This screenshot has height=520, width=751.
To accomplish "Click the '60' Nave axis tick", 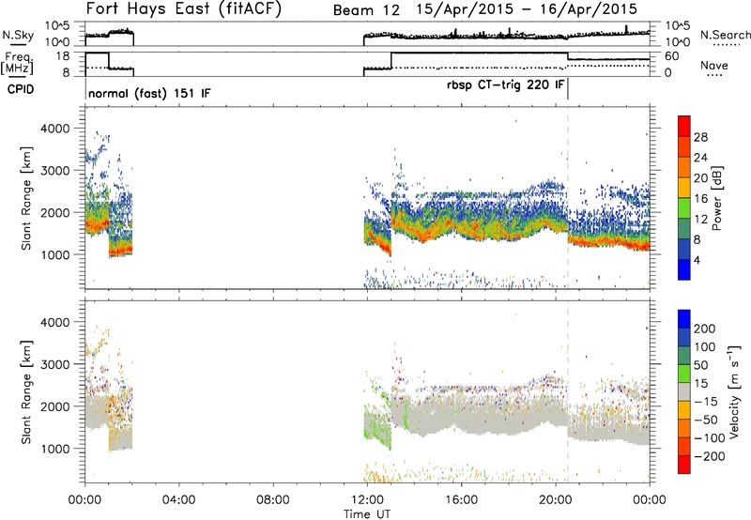I will coord(672,56).
